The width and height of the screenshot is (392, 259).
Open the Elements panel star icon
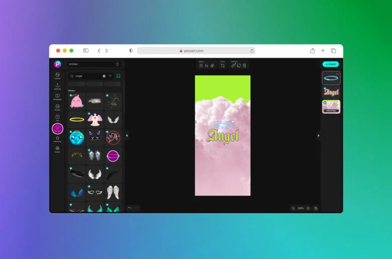point(57,138)
